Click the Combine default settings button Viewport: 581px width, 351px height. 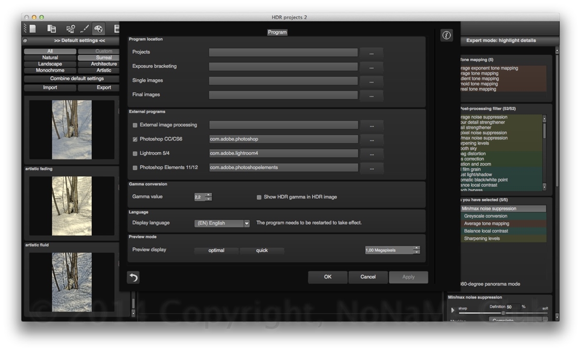(x=72, y=78)
